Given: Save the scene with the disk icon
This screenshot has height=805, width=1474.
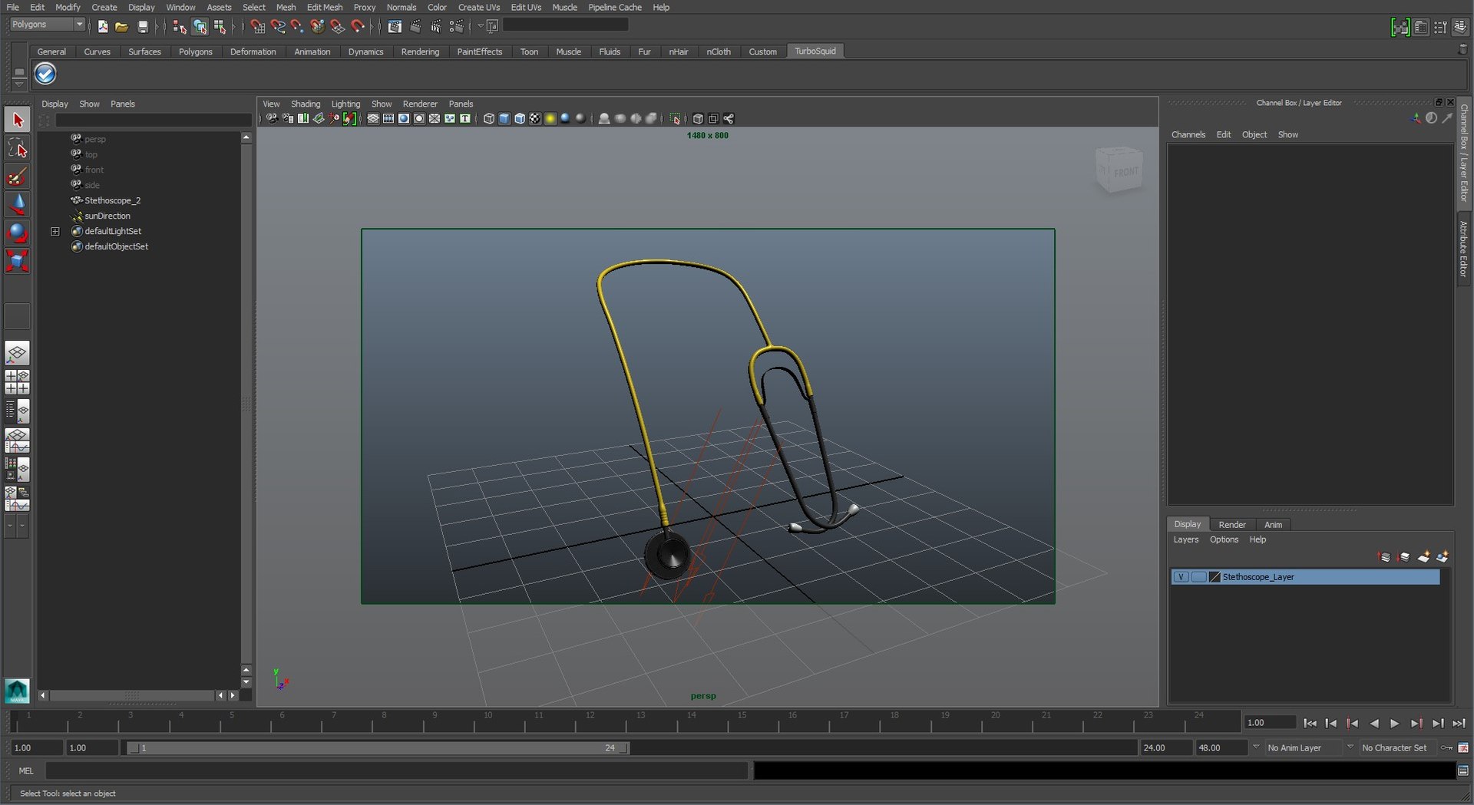Looking at the screenshot, I should 142,27.
